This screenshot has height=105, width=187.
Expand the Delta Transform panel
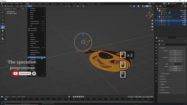pyautogui.click(x=165, y=73)
